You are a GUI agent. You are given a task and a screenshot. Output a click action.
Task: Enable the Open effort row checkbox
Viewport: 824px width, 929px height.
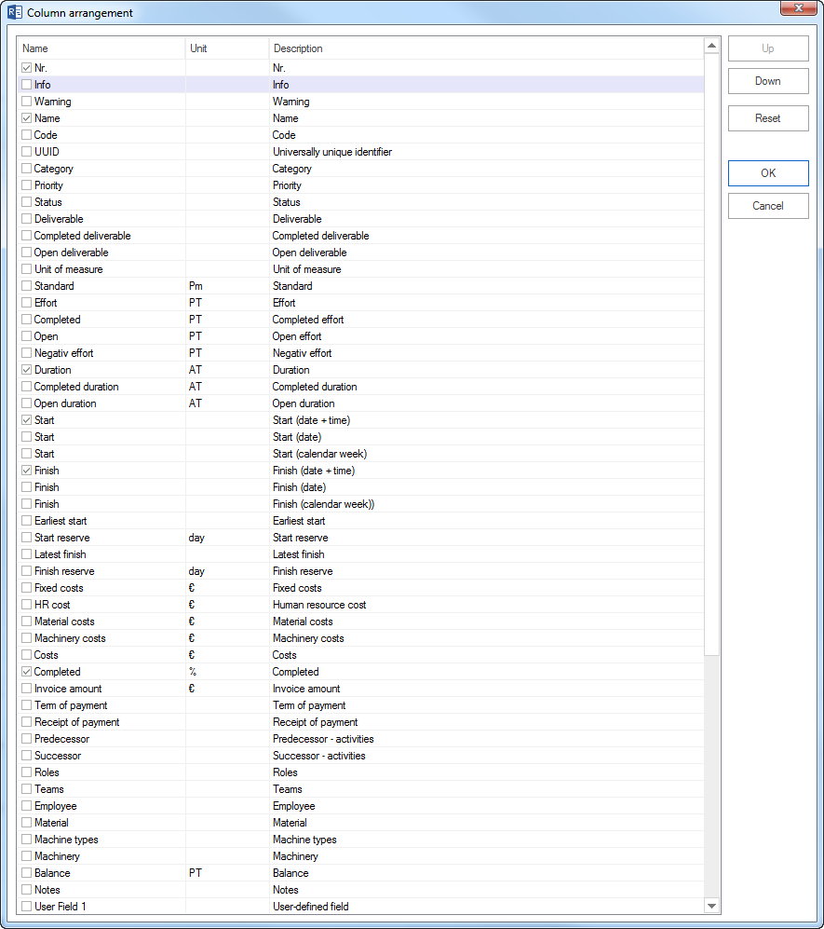27,336
